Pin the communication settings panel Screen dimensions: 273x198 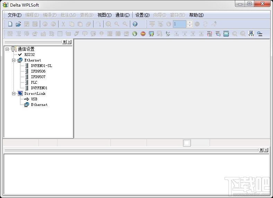64,42
